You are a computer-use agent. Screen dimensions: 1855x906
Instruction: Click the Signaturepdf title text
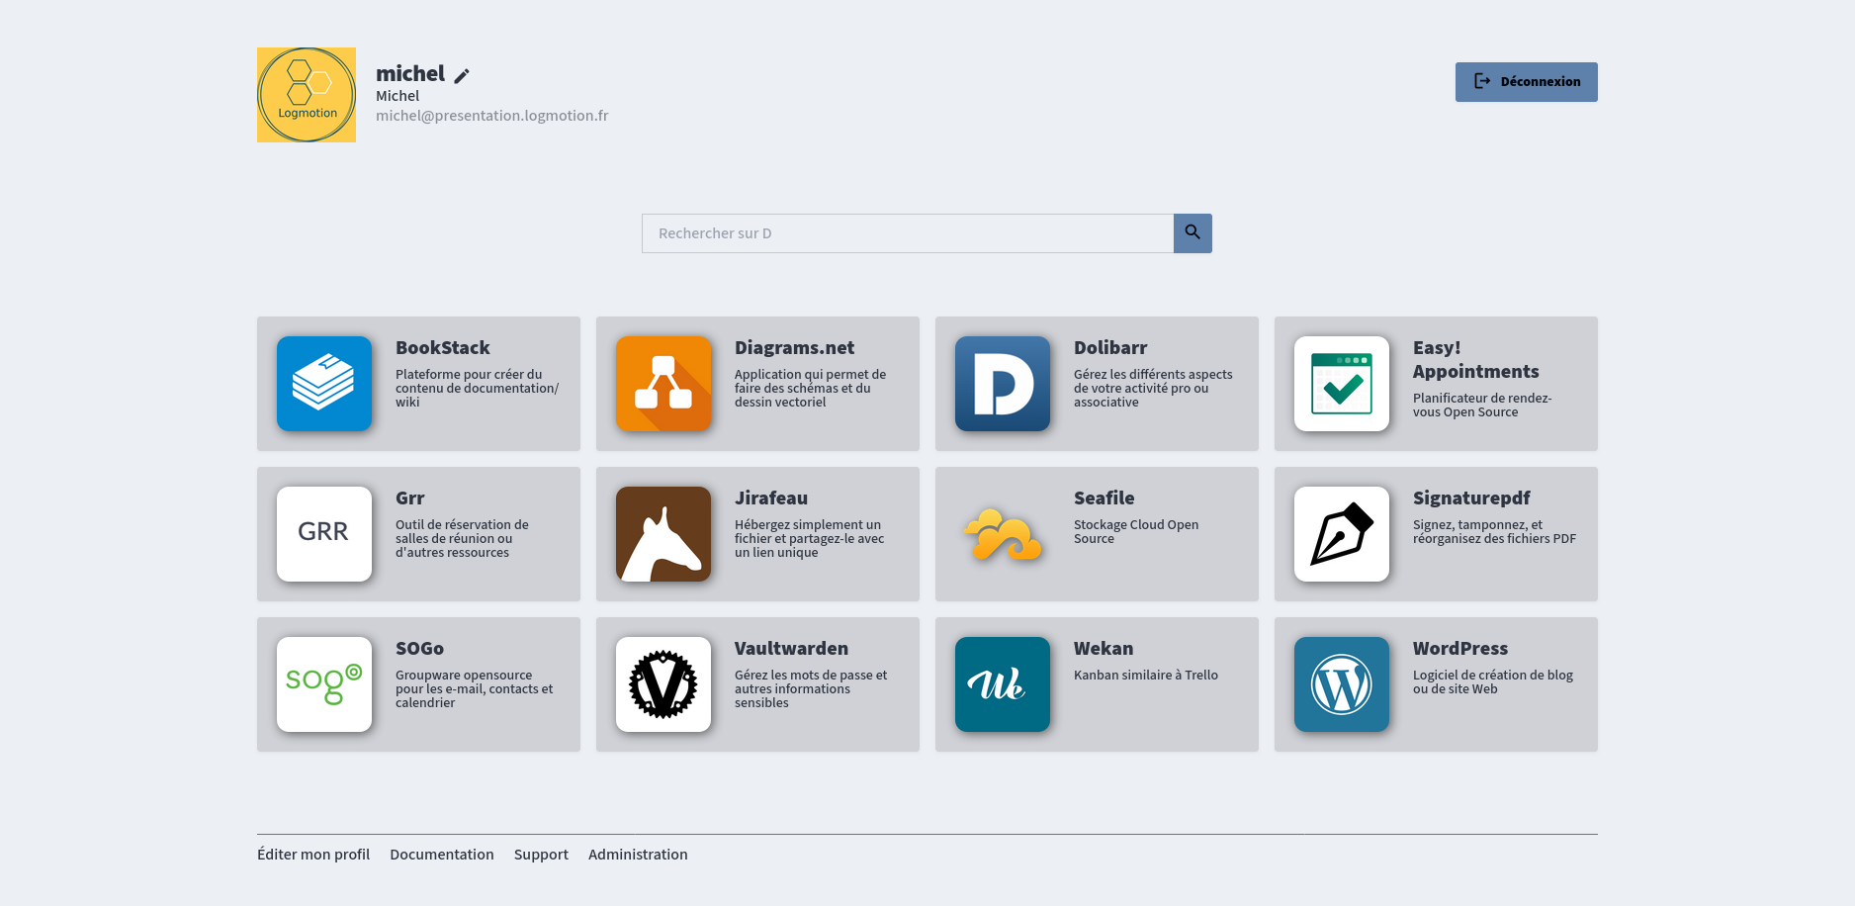pyautogui.click(x=1471, y=498)
